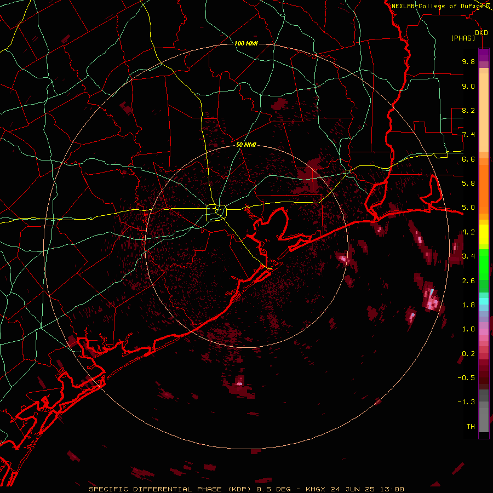Pick the cyan segment of the color bar
Image resolution: width=493 pixels, height=493 pixels.
484,301
